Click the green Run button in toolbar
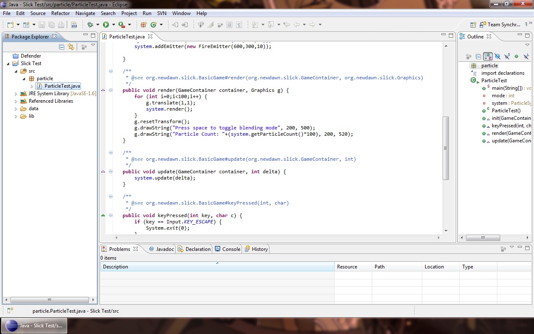This screenshot has height=334, width=534. coord(106,25)
